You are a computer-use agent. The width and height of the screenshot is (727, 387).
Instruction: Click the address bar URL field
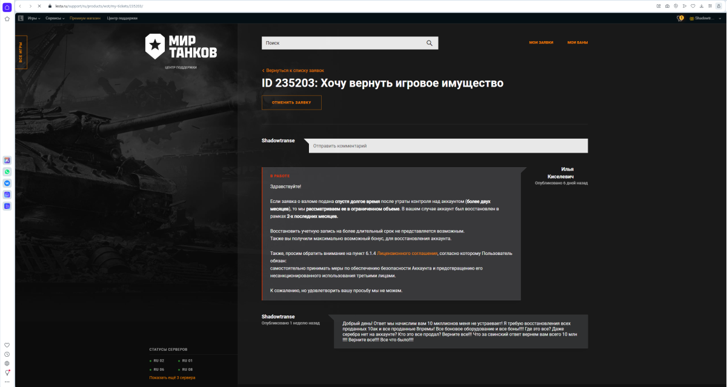(x=351, y=6)
